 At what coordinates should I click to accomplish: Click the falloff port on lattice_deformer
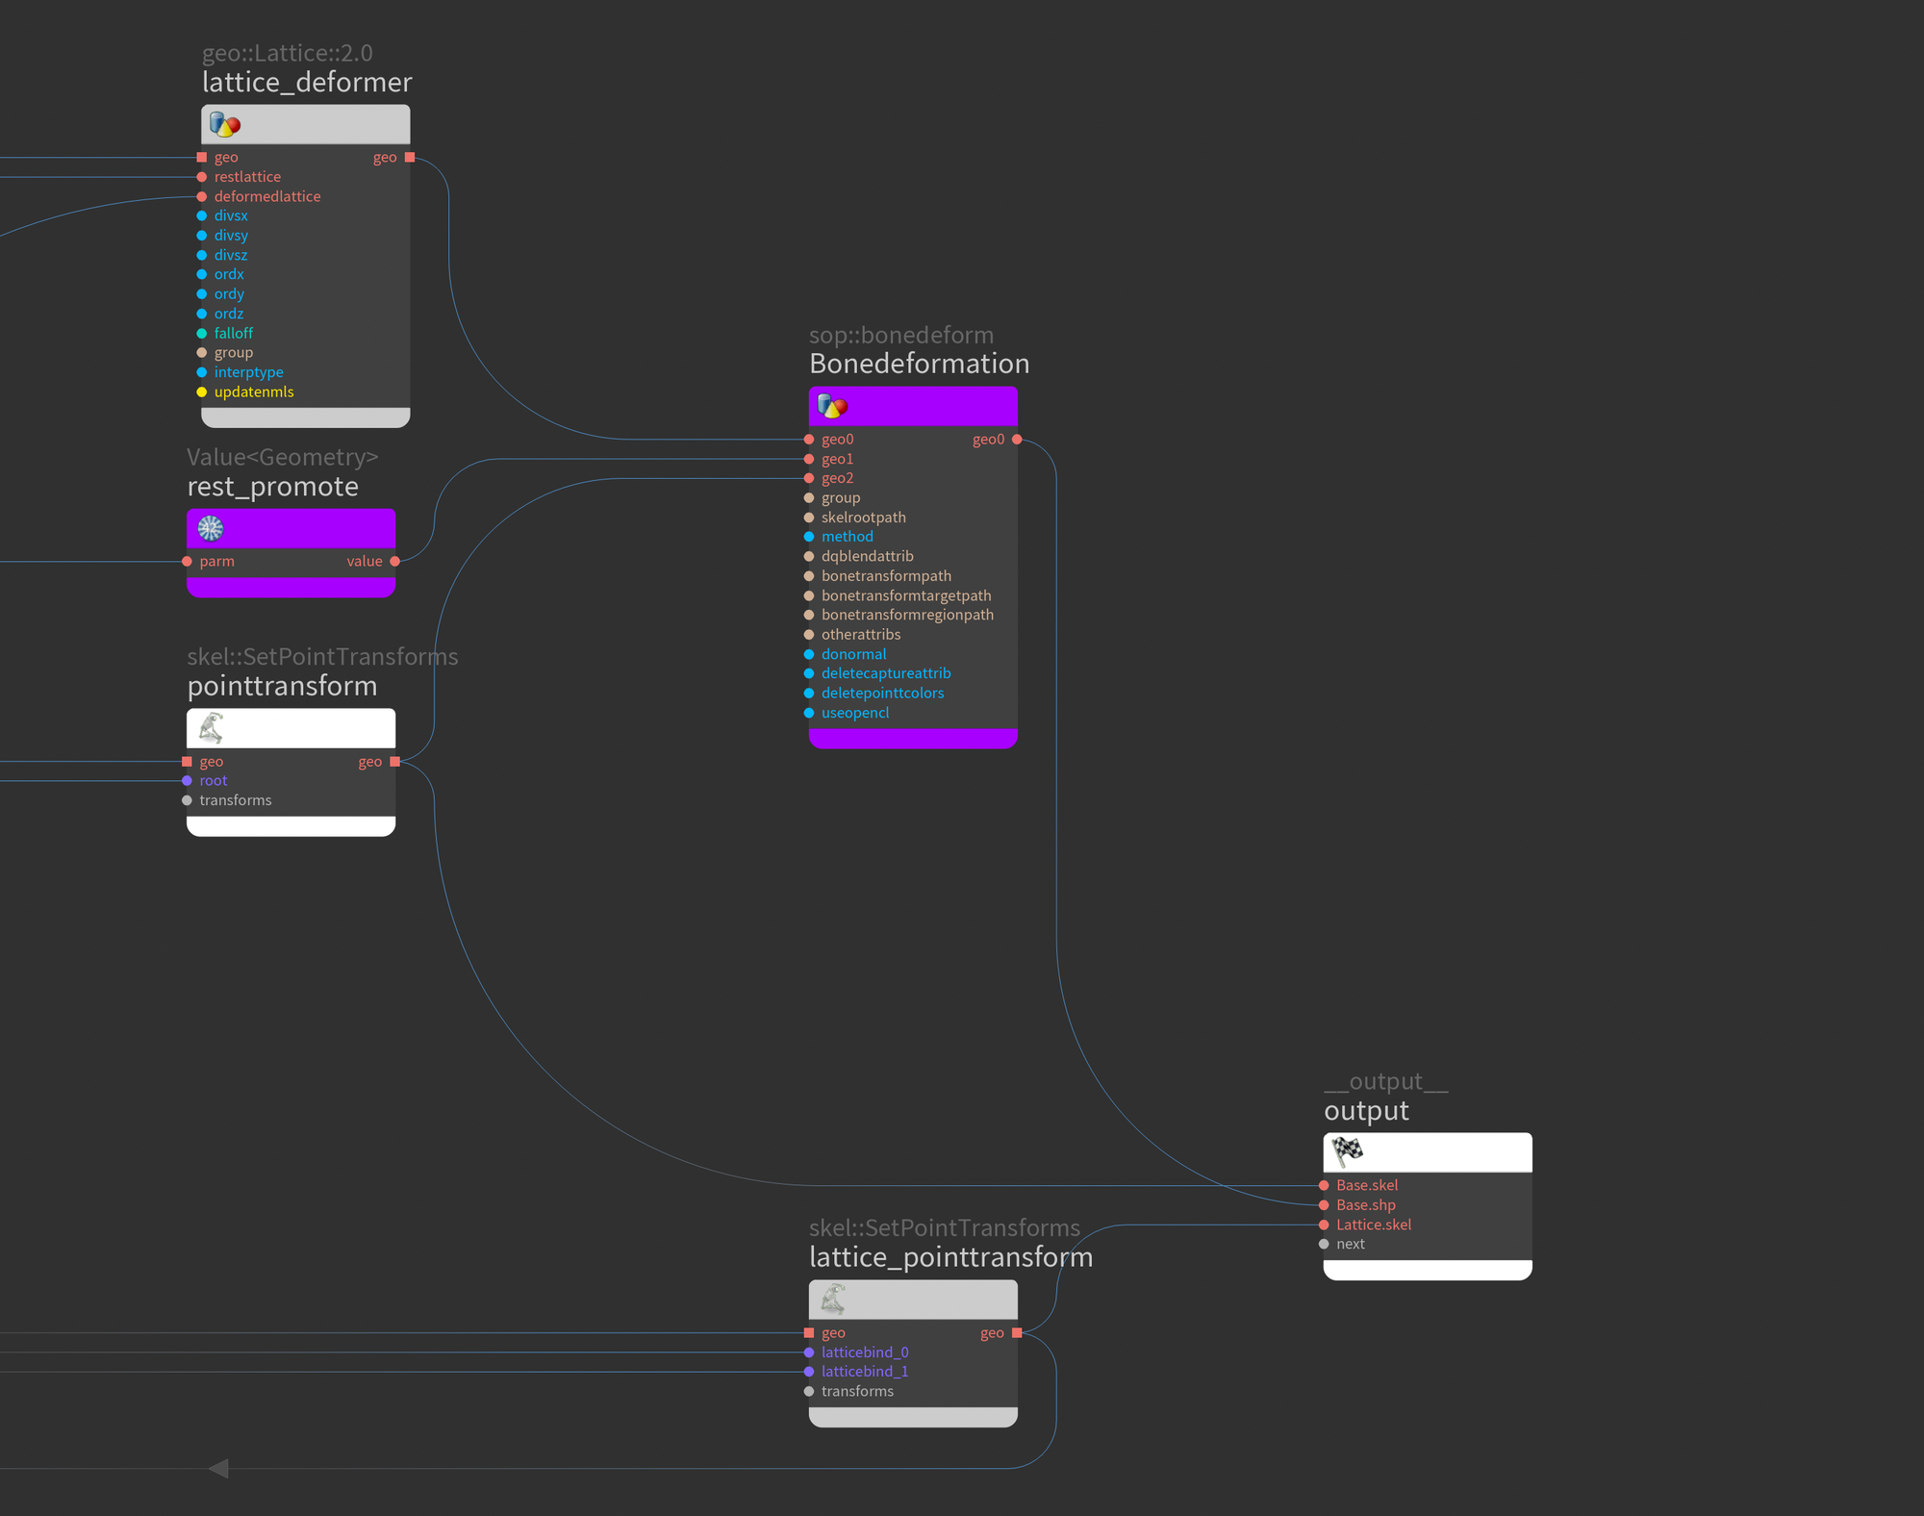point(202,333)
